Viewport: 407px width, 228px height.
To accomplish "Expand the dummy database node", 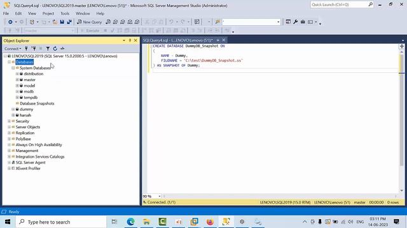I will (x=13, y=110).
